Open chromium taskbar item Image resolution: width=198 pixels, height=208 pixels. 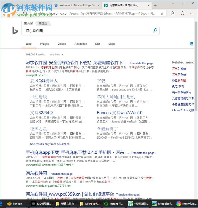click(x=186, y=204)
